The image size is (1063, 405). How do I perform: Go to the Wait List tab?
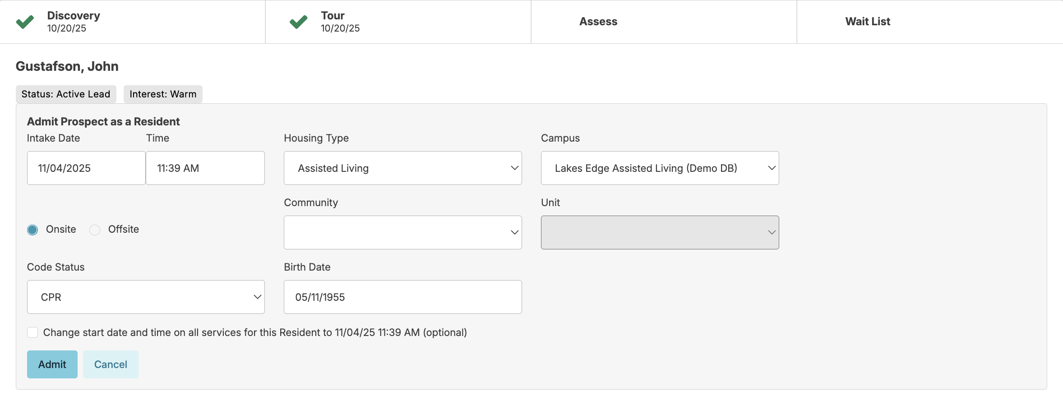coord(867,22)
